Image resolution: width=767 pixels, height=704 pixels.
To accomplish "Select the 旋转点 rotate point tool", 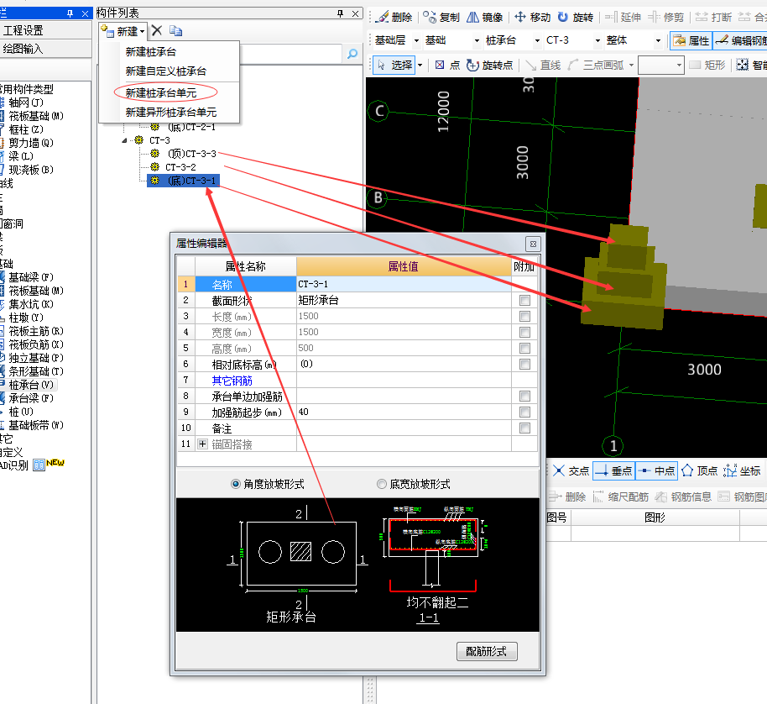I will [x=489, y=65].
